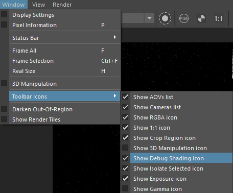Uncheck Show Crop Region icon

coord(125,137)
